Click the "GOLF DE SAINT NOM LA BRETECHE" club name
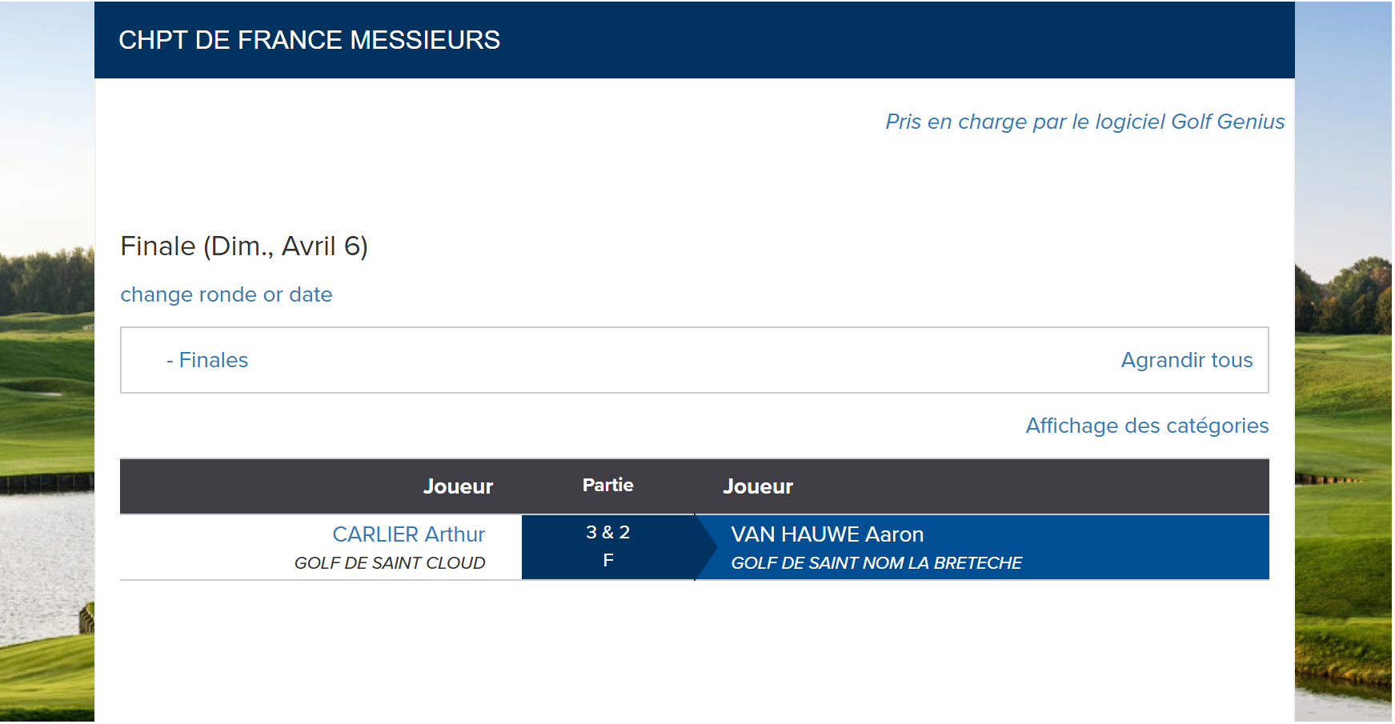The height and width of the screenshot is (724, 1395). (876, 563)
